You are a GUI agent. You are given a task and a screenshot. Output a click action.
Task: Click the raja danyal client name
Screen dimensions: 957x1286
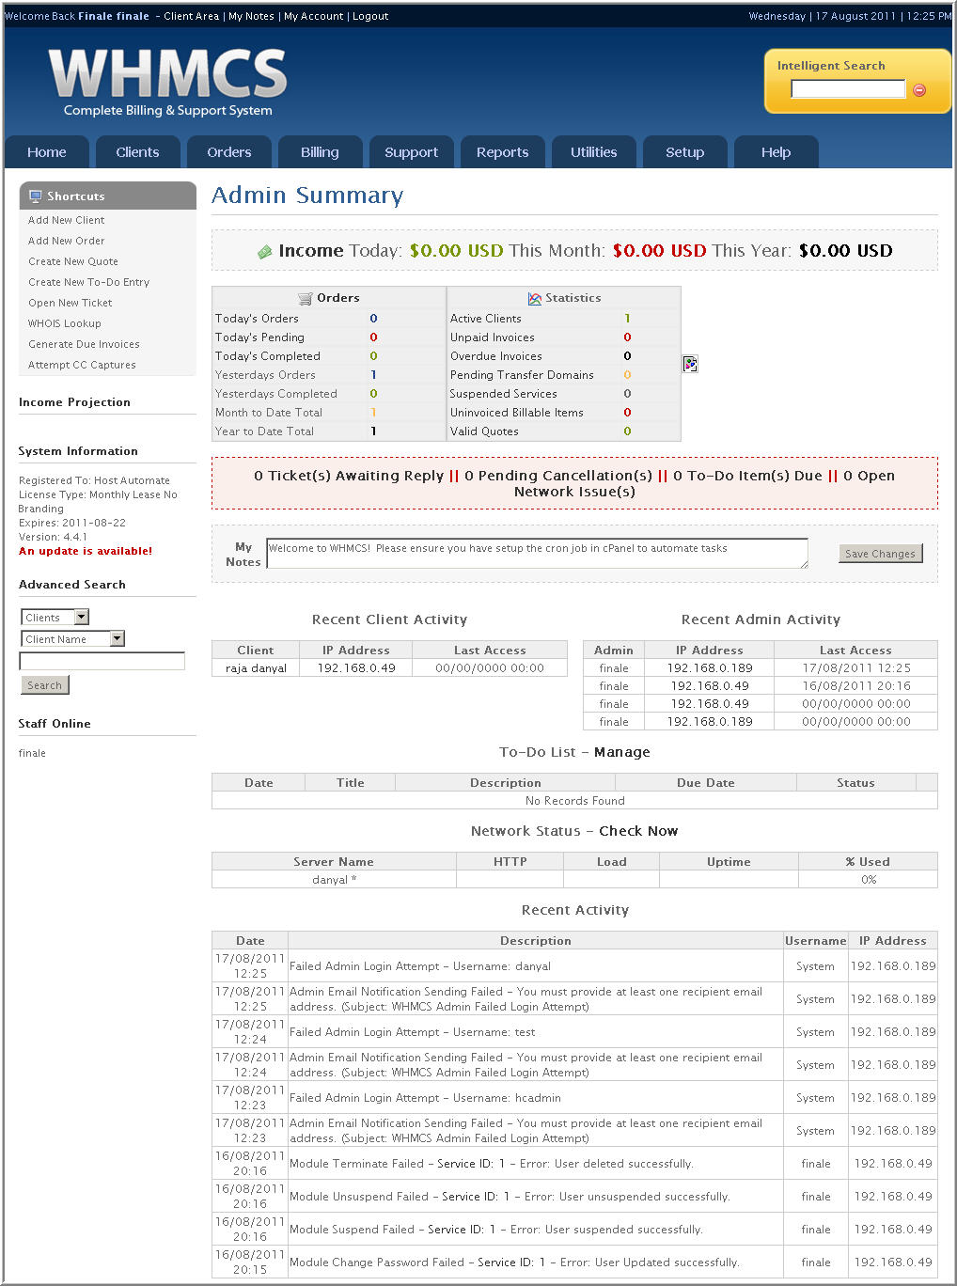pyautogui.click(x=256, y=668)
